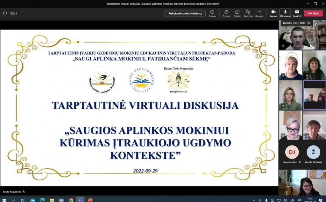Select the DJ avatar of Daiva Juzuit...
326x202 pixels.
point(292,152)
